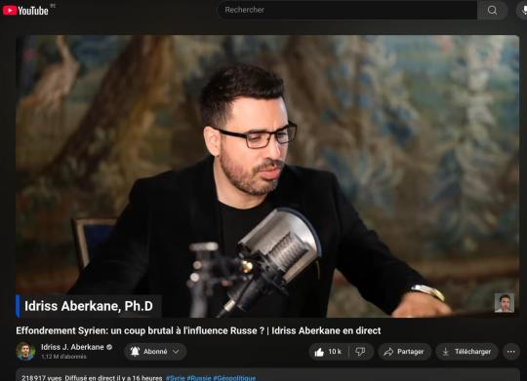This screenshot has width=527, height=381.
Task: Open Idriss J. Aberkane channel avatar
Action: pos(25,352)
